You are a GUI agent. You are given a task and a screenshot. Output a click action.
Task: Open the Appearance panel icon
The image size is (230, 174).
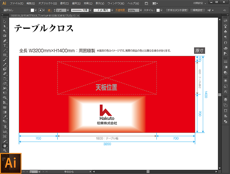pos(225,81)
